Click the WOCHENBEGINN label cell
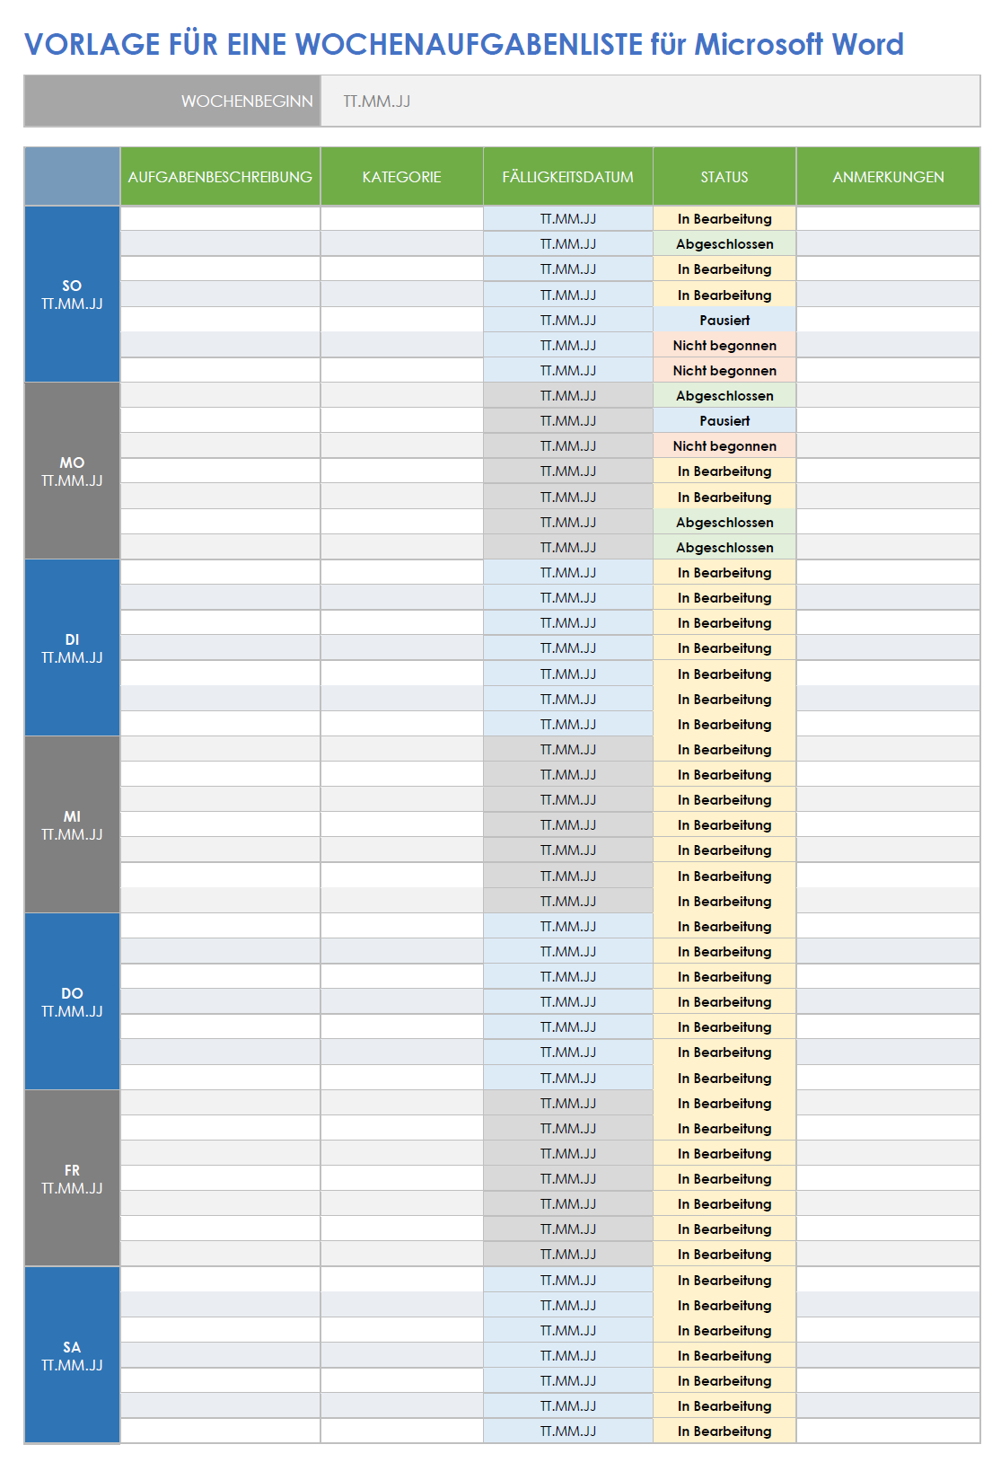1001x1471 pixels. [172, 101]
